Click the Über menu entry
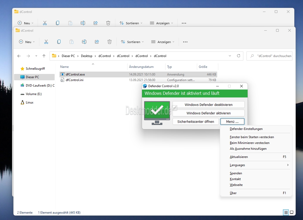Image resolution: width=303 pixels, height=220 pixels. 256,193
